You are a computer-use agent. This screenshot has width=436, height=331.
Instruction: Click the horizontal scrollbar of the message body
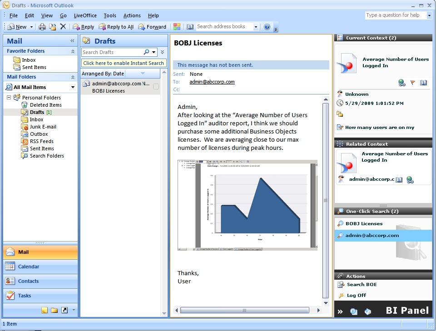click(245, 310)
